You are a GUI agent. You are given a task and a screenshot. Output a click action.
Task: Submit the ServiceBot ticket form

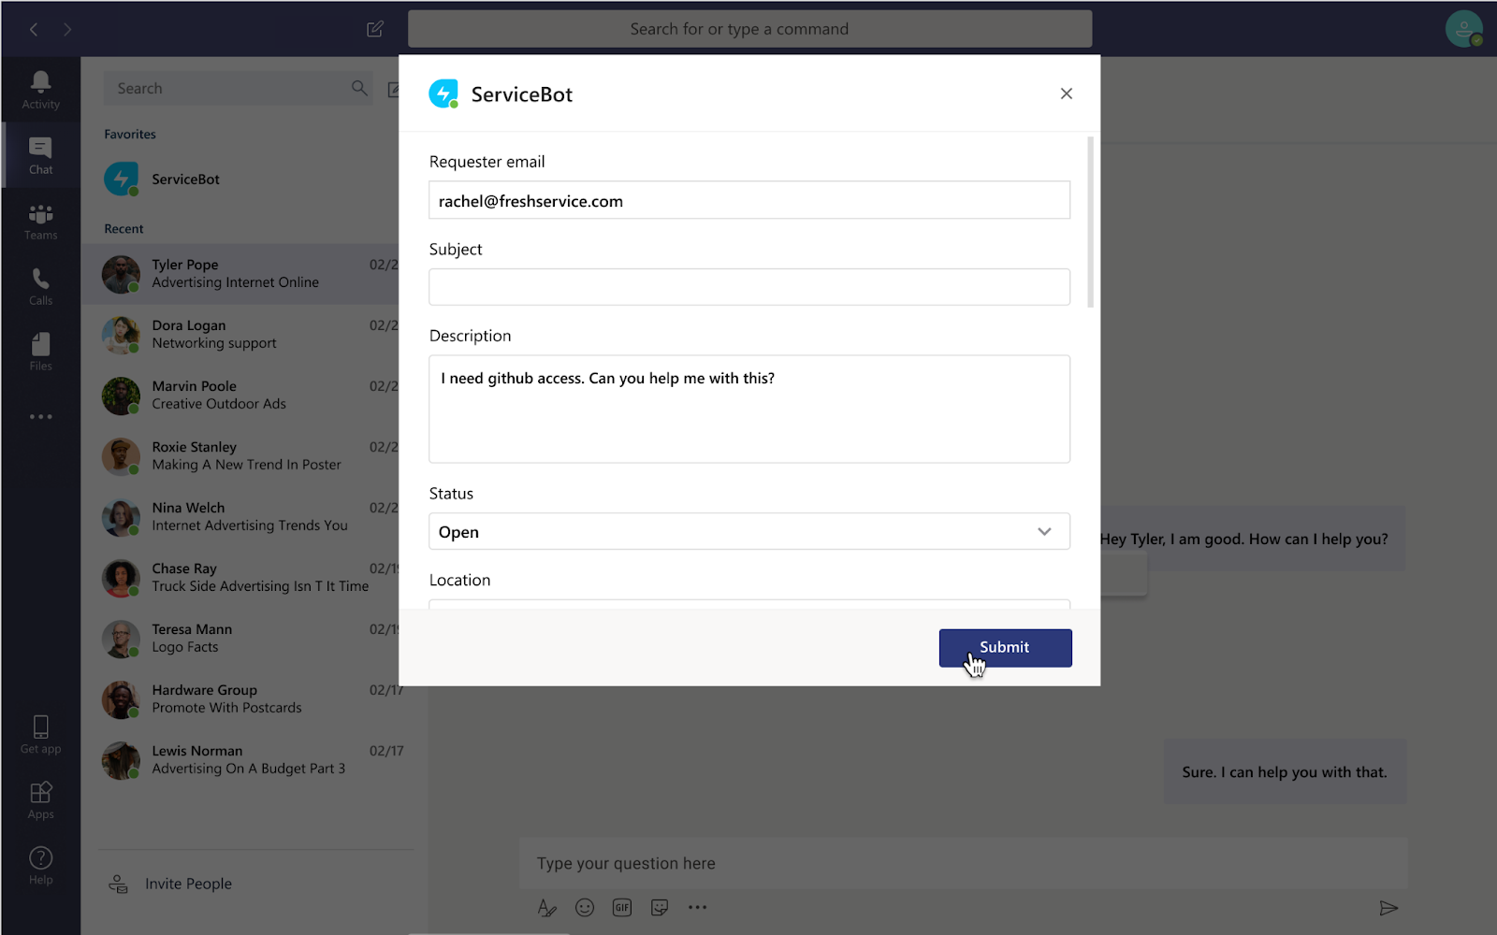pos(1006,648)
